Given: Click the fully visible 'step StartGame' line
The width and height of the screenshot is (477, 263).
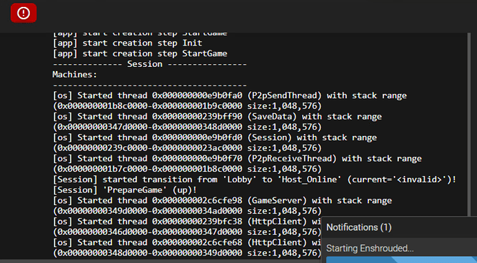Looking at the screenshot, I should pyautogui.click(x=140, y=53).
